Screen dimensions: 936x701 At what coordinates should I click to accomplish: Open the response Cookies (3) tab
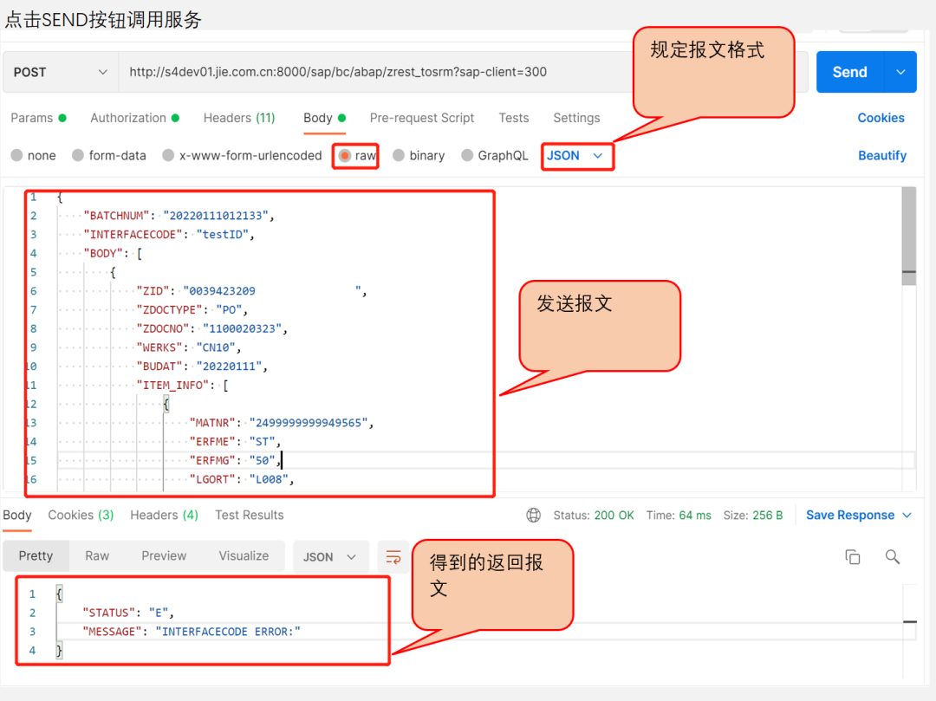click(x=81, y=515)
